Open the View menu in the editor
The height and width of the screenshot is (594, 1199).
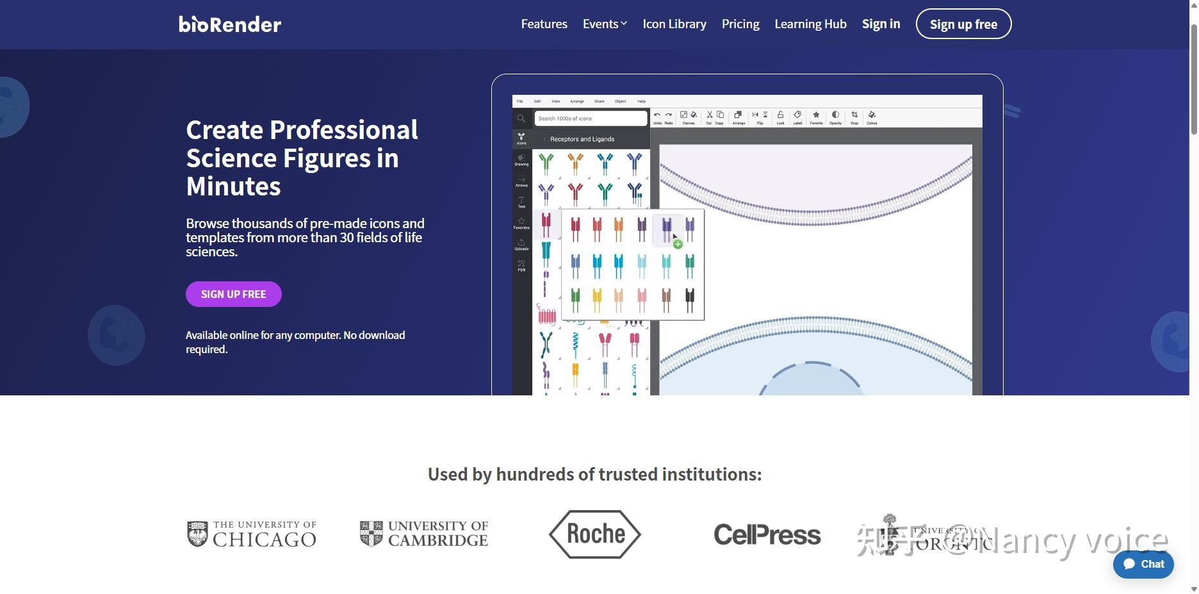pyautogui.click(x=556, y=101)
